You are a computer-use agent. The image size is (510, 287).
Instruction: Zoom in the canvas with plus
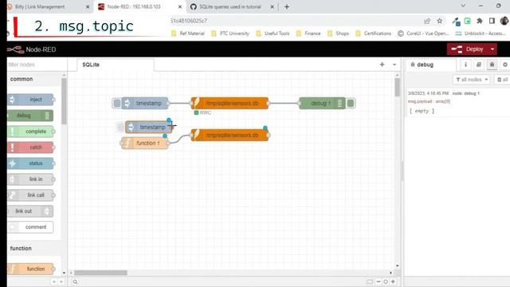(x=393, y=281)
